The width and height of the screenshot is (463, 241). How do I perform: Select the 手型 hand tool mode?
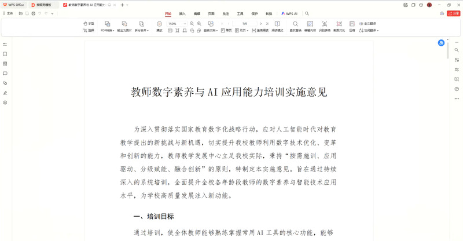[88, 24]
